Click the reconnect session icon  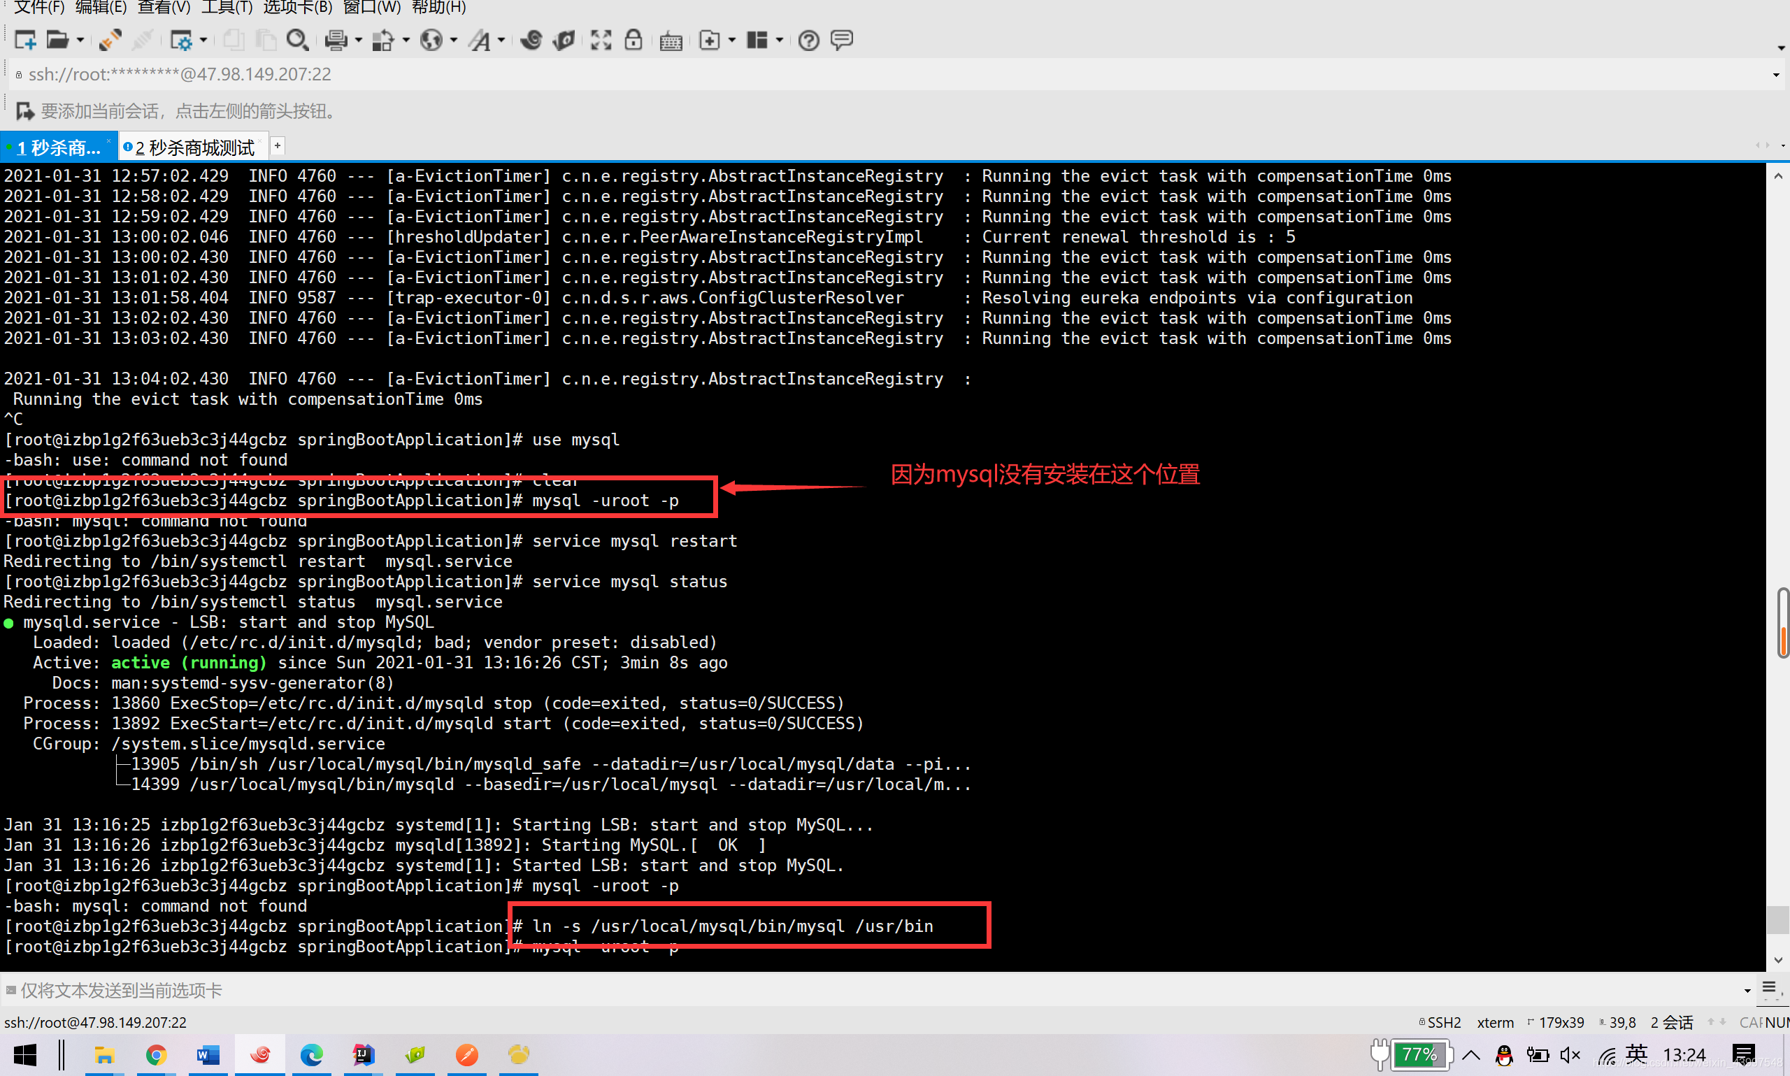(x=110, y=40)
